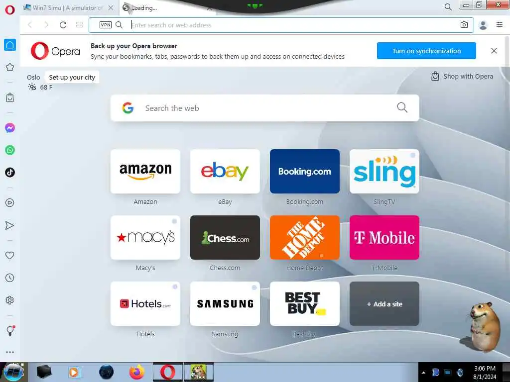Viewport: 510px width, 382px height.
Task: Open TikTok in the sidebar
Action: coord(10,172)
